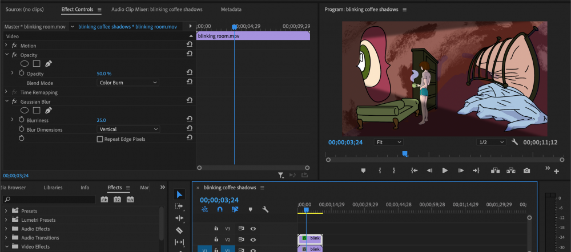Click the filter properties funnel icon

coord(281,175)
